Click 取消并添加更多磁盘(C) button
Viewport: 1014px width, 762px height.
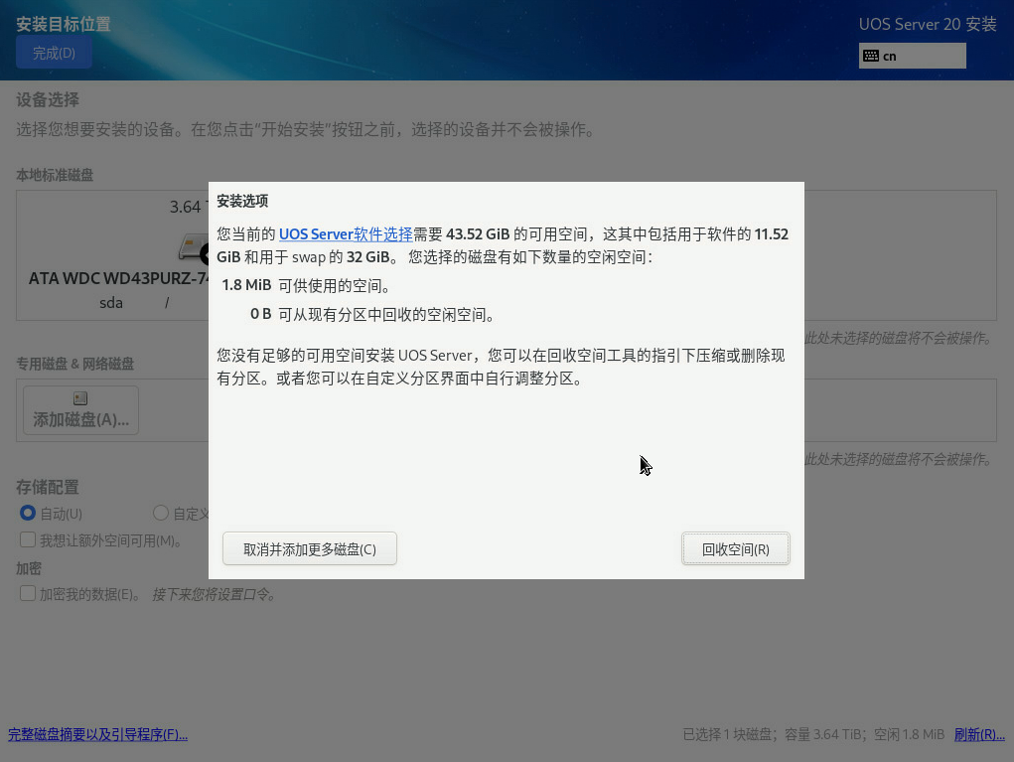pyautogui.click(x=310, y=549)
